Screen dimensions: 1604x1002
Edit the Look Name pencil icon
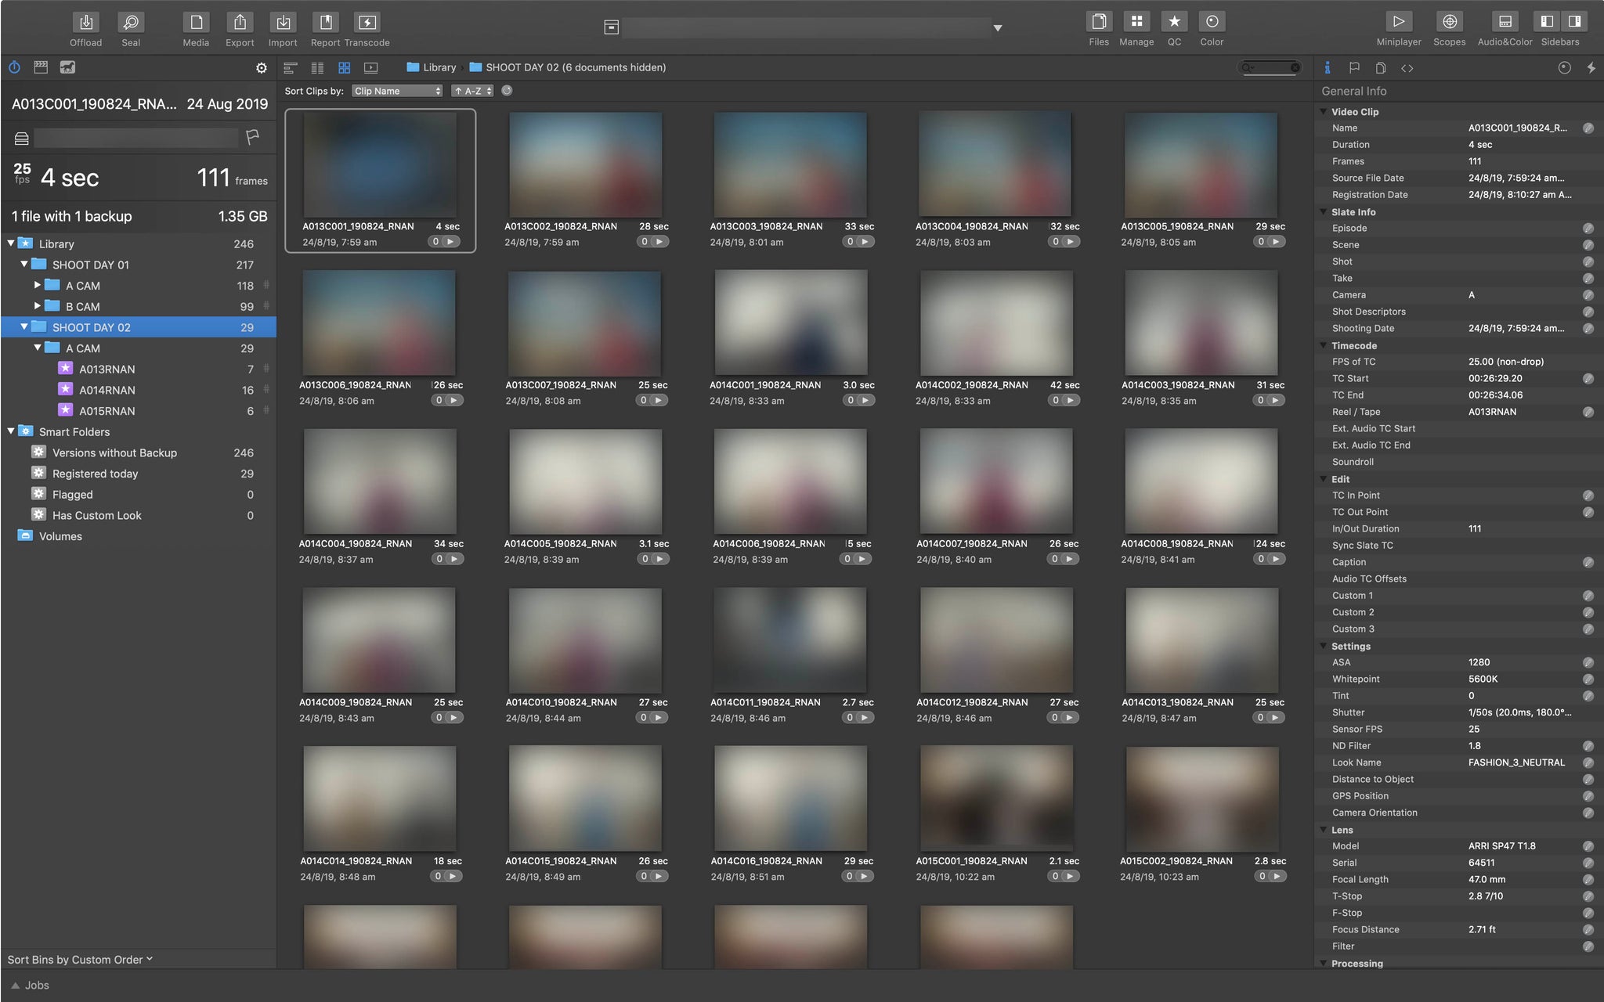pyautogui.click(x=1588, y=762)
